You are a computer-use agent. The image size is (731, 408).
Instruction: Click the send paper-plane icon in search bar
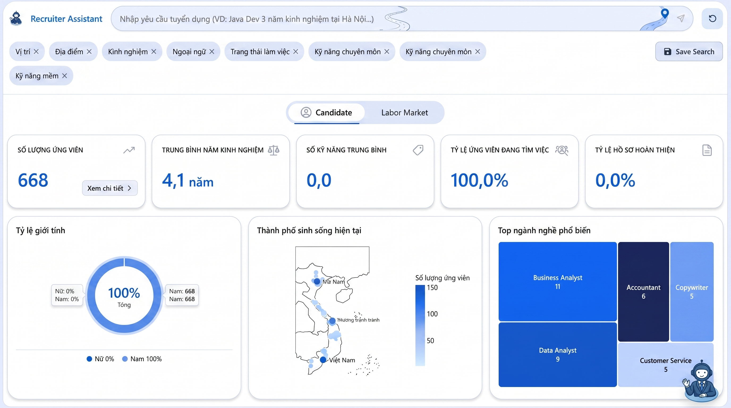click(x=681, y=18)
